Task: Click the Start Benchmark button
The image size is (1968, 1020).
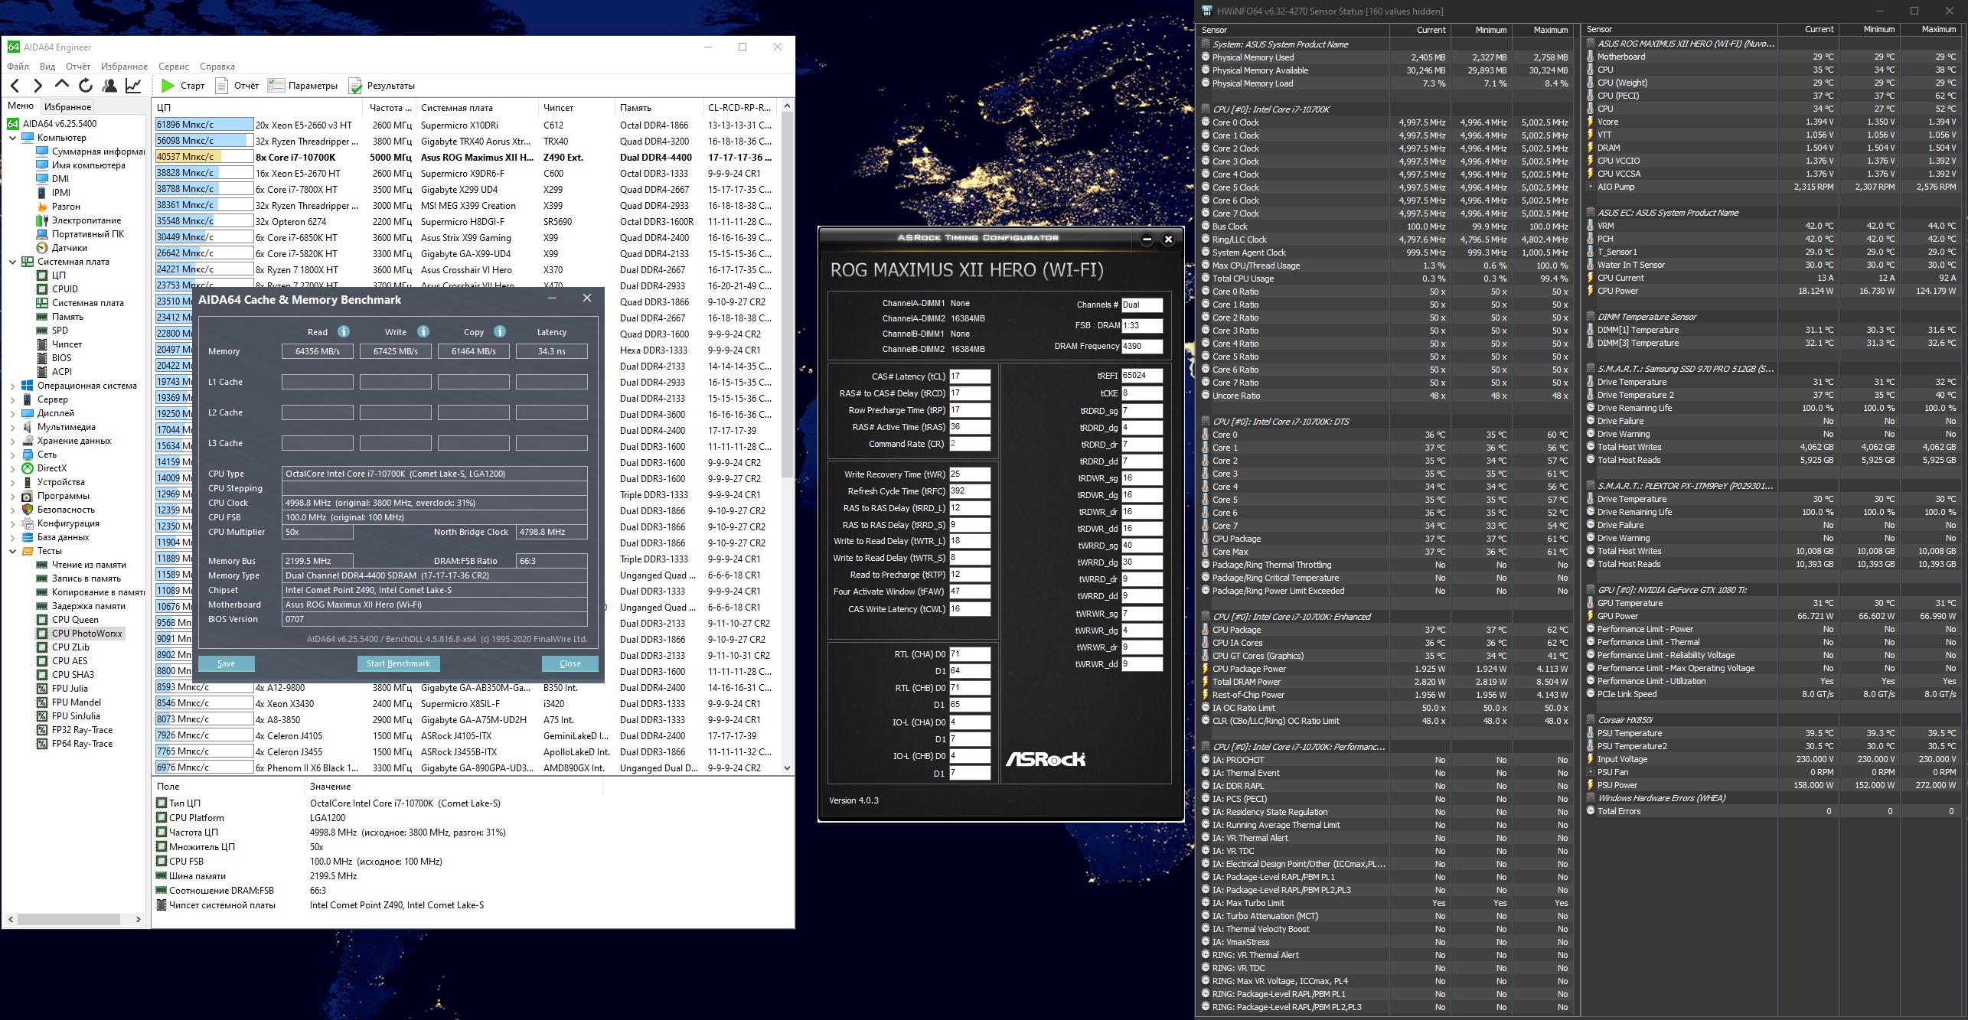Action: click(x=397, y=663)
